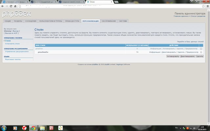The width and height of the screenshot is (210, 131).
Task: Open Стили in the sidebar
Action: (8, 41)
